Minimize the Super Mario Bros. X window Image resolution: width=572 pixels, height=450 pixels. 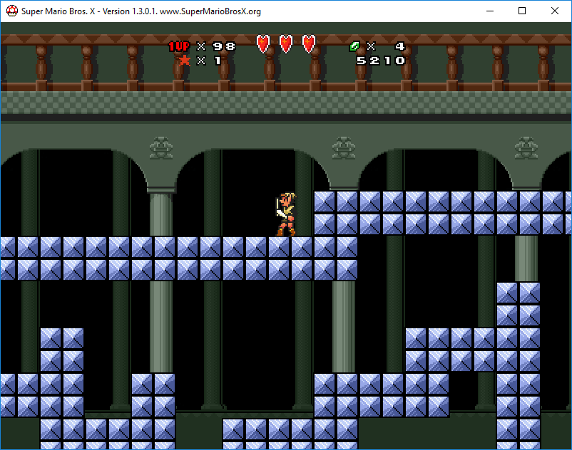(x=490, y=11)
